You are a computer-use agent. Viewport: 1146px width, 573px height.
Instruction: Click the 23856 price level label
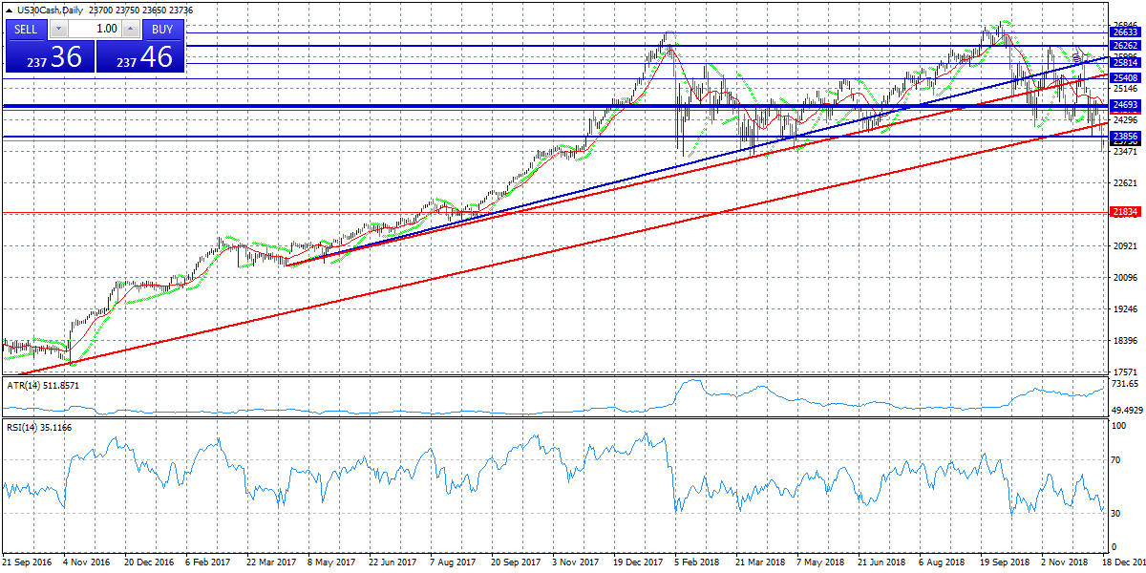point(1125,137)
